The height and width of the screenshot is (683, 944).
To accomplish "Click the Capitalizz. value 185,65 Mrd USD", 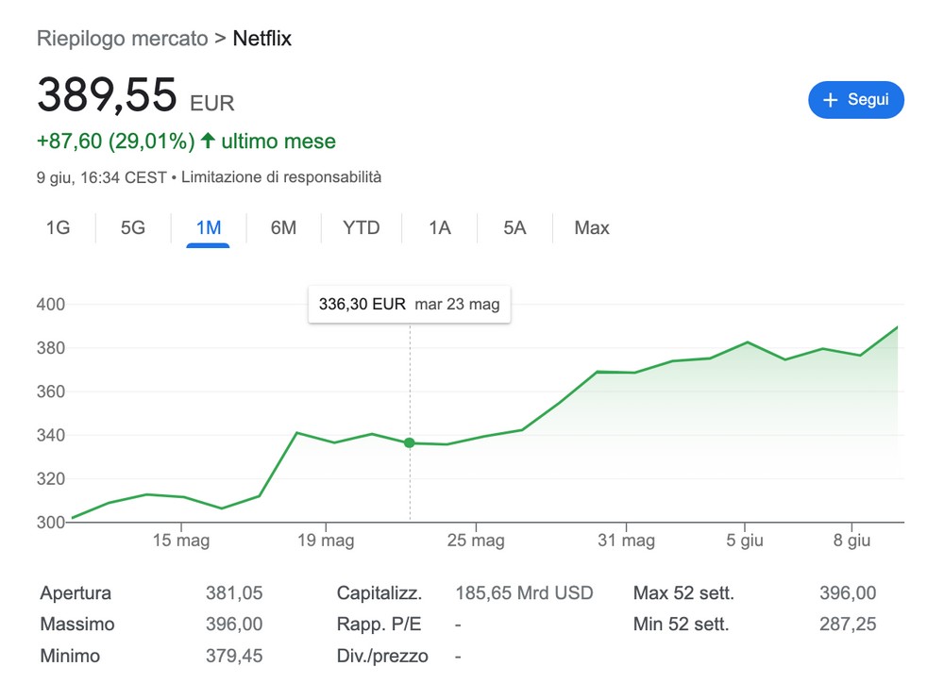I will click(x=524, y=592).
